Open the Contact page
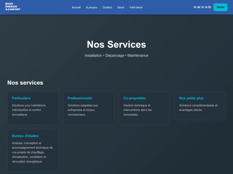 (107, 7)
